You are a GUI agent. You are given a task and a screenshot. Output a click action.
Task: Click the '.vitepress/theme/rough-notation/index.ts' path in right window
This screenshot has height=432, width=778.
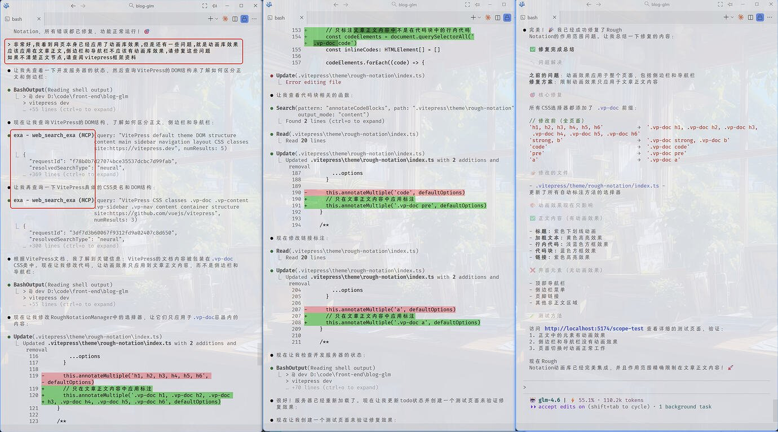click(596, 186)
